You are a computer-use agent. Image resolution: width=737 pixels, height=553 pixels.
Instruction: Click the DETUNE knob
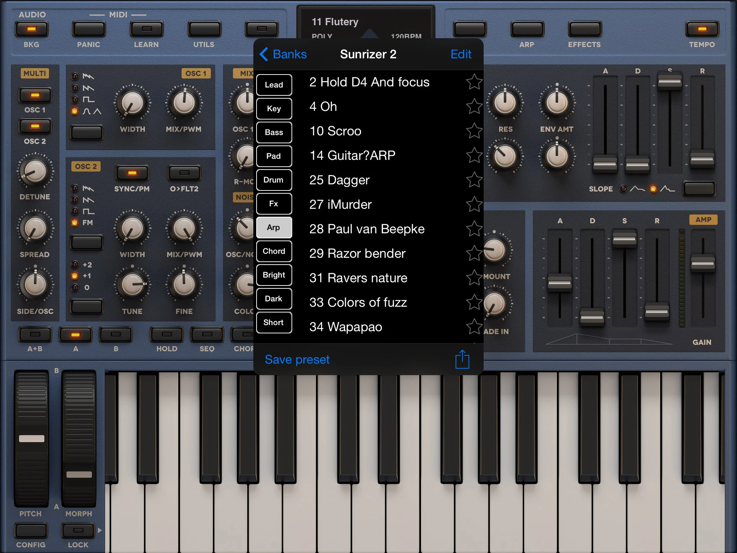click(35, 171)
